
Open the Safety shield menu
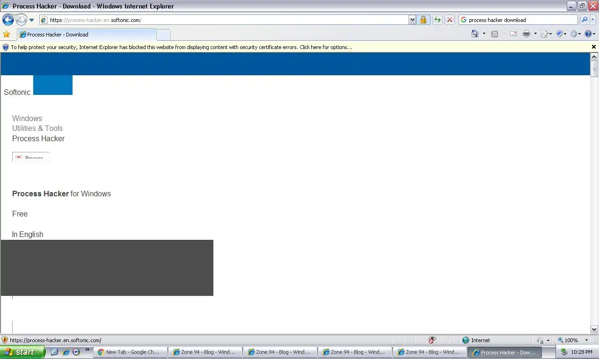point(561,34)
